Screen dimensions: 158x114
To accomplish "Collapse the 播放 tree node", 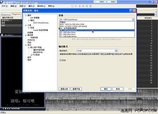I will pyautogui.click(x=26, y=15).
